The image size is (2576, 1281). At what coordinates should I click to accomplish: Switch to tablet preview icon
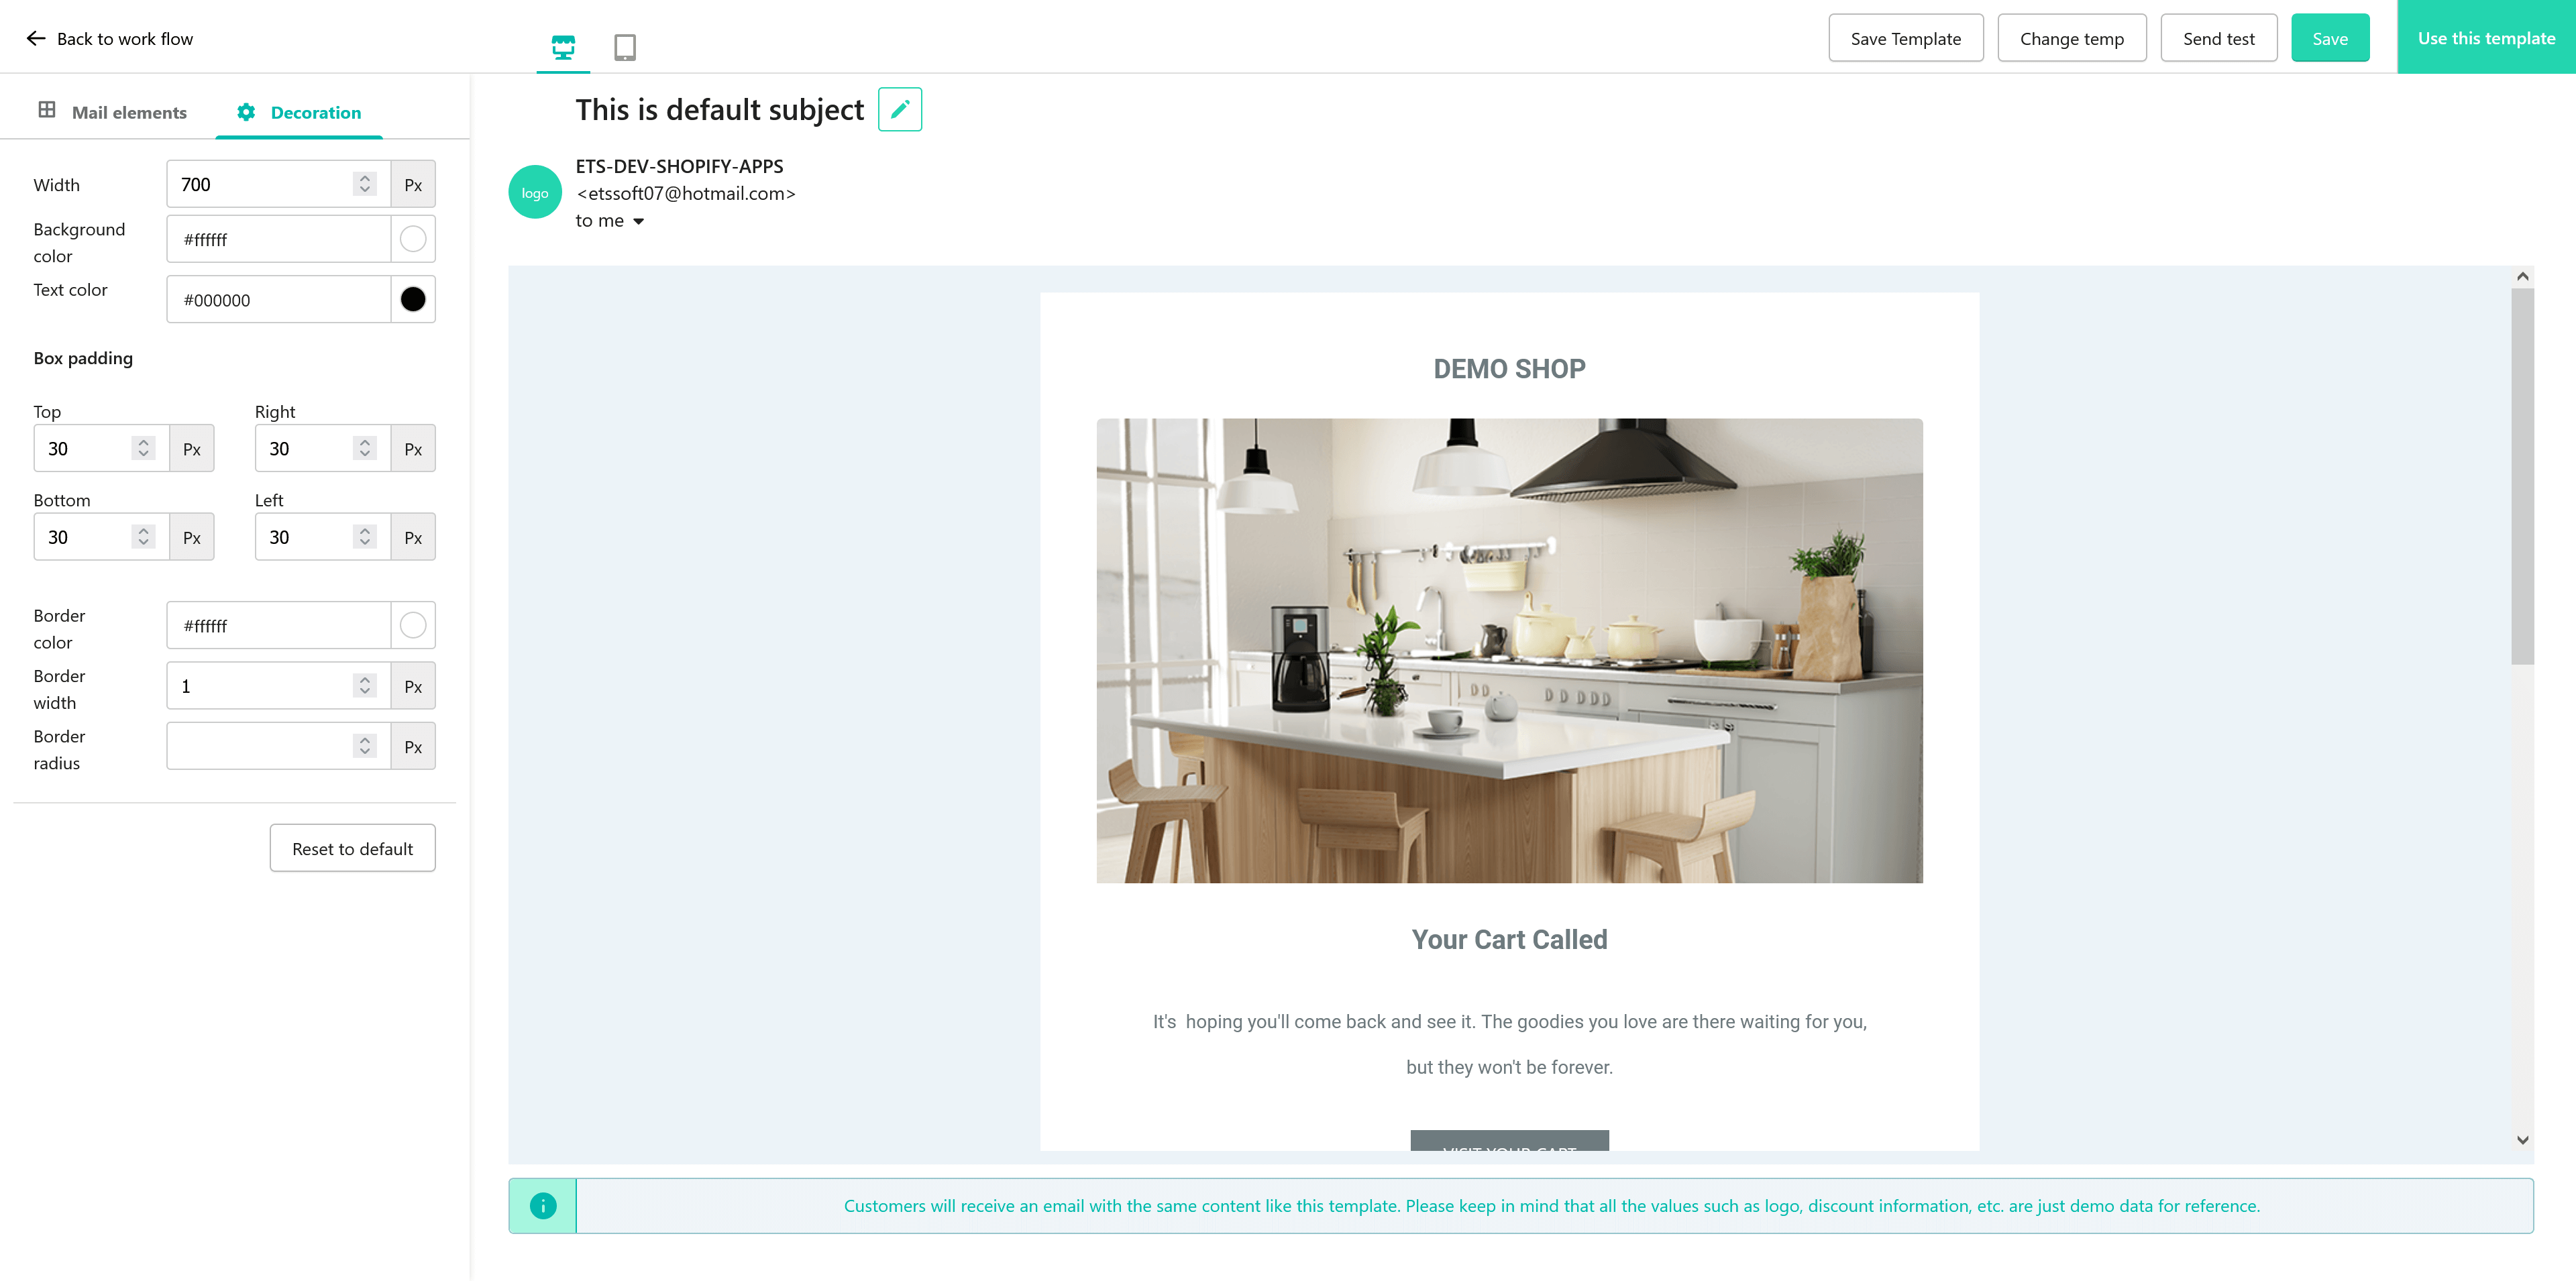point(625,46)
